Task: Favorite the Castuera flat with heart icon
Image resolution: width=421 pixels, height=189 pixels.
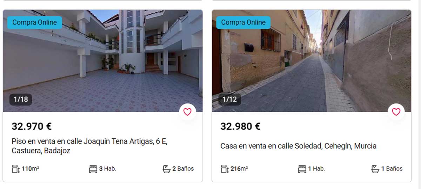Action: click(187, 112)
